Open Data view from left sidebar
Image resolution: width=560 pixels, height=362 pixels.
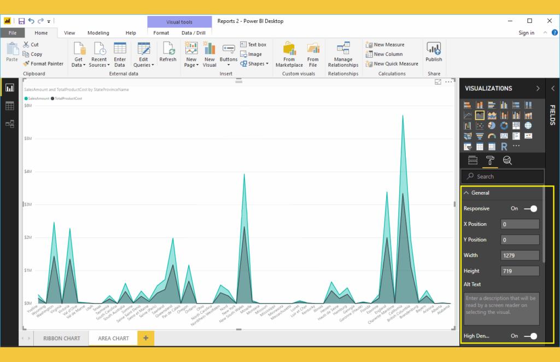(x=10, y=107)
